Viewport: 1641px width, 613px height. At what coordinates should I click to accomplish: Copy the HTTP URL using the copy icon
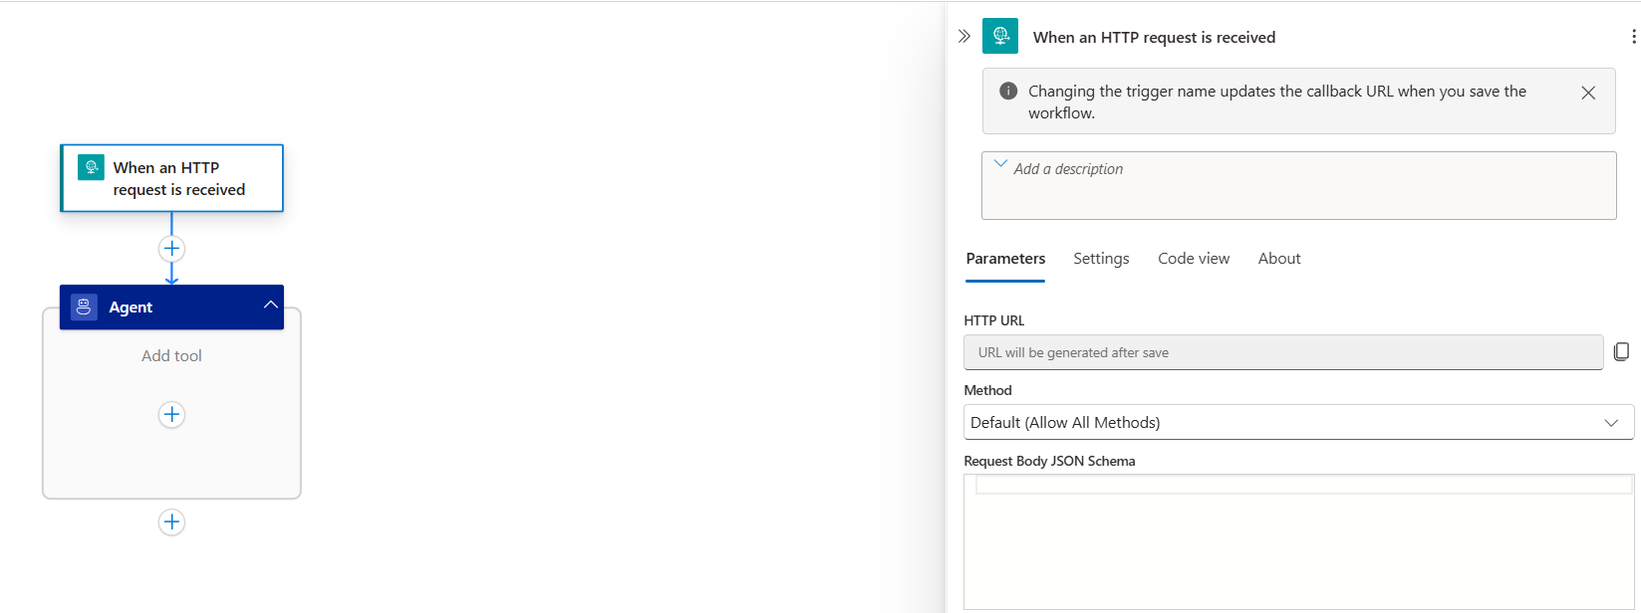(x=1622, y=351)
